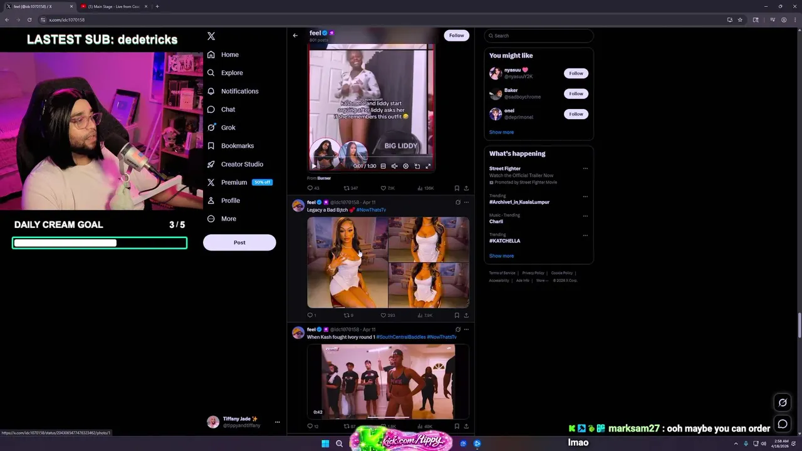
Task: Go back with the profile back arrow
Action: point(295,36)
